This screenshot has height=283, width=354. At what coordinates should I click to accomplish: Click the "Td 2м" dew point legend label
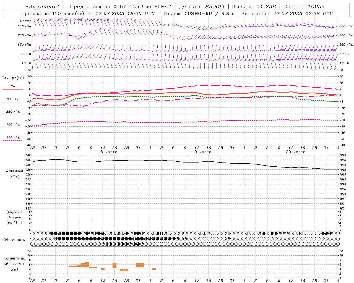coord(13,99)
